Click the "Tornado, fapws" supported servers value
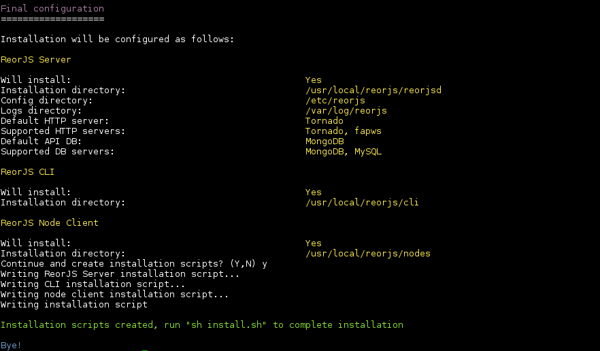This screenshot has width=600, height=351. (x=344, y=131)
